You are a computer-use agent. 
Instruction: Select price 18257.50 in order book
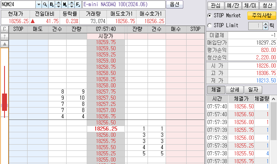pos(106,98)
